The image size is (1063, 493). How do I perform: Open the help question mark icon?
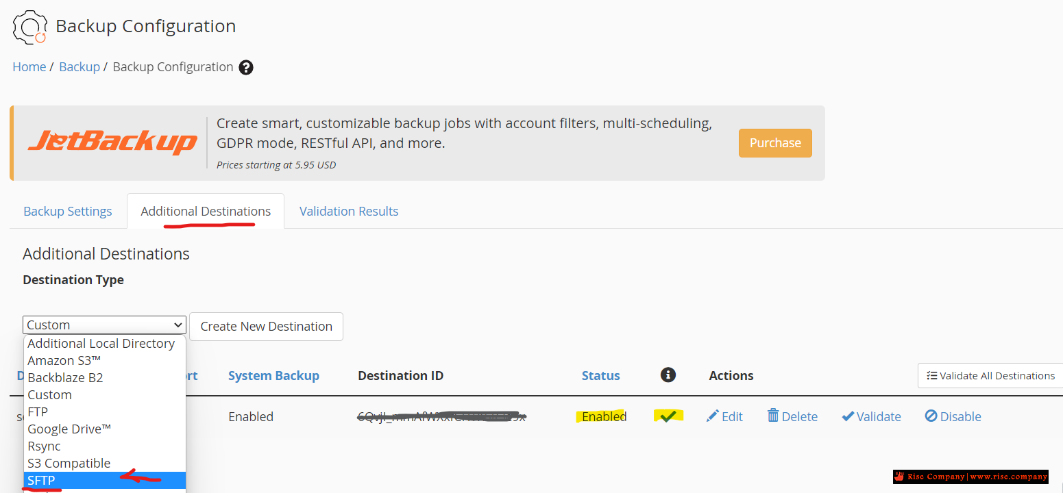246,67
